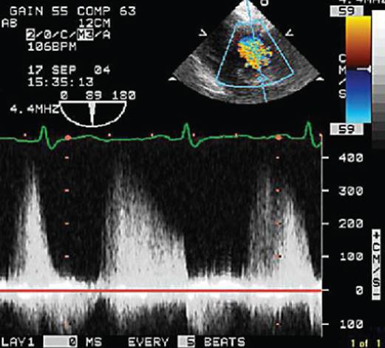Screen dimensions: 385x348
Task: Click the blue portion of color scale
Action: tap(358, 96)
